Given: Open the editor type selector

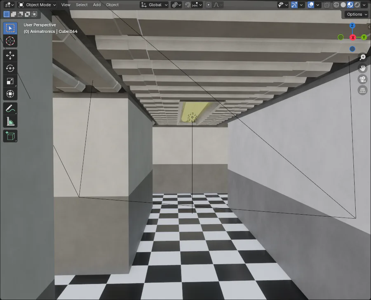Looking at the screenshot, I should pos(9,5).
